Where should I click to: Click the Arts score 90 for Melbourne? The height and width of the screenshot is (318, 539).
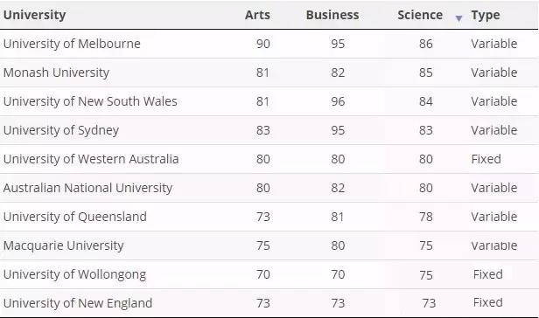tap(263, 44)
